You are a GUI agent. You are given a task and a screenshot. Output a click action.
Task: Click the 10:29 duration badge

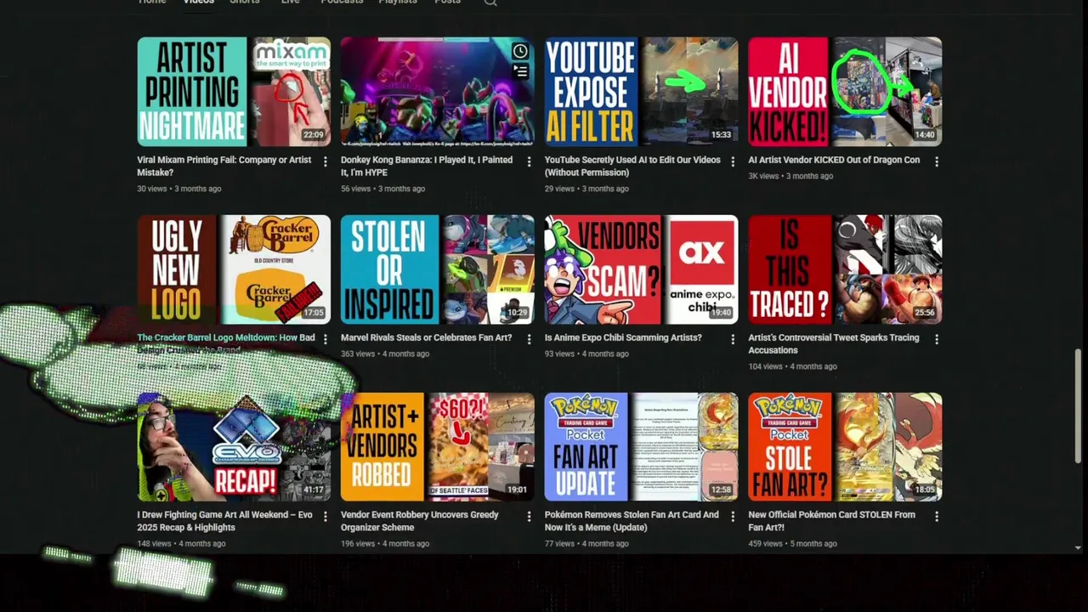coord(517,313)
